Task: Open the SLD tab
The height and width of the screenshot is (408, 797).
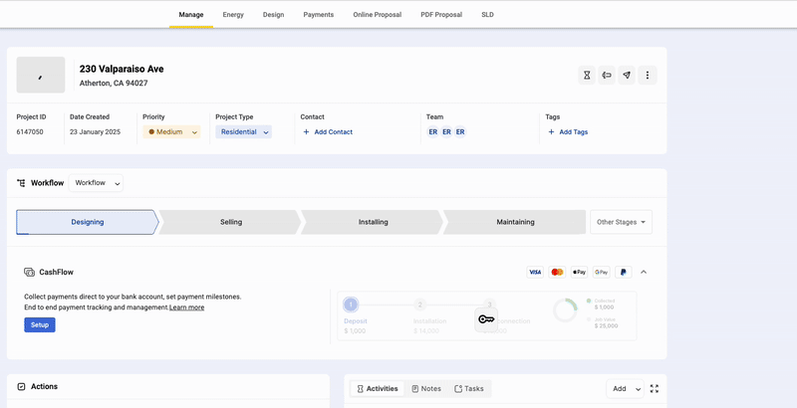Action: tap(487, 15)
